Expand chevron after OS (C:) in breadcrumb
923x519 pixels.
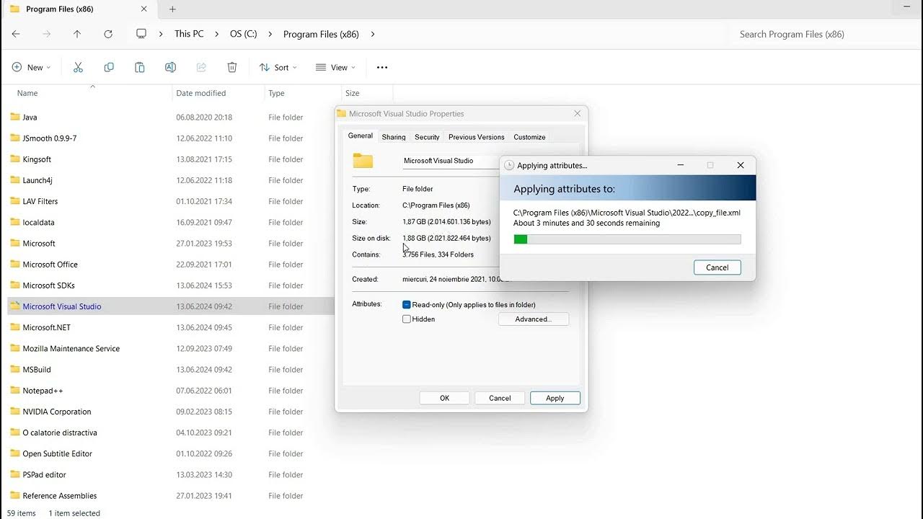tap(270, 34)
